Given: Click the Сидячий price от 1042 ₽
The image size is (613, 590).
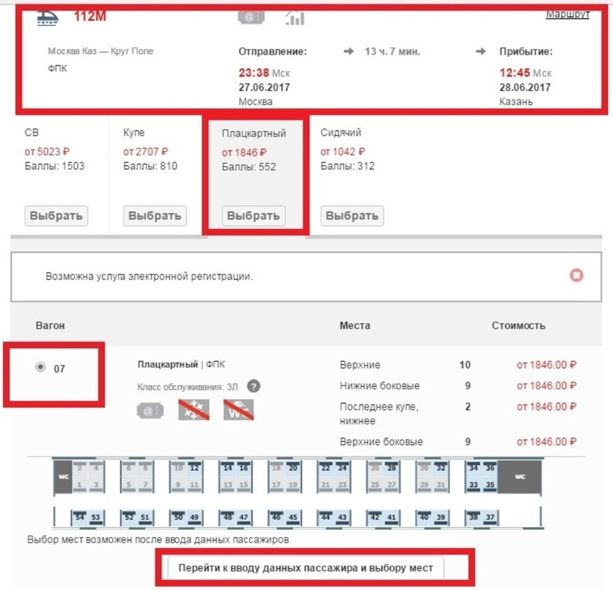Looking at the screenshot, I should pyautogui.click(x=343, y=152).
